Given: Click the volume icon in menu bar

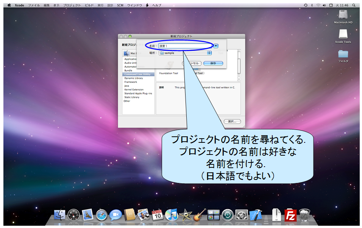Looking at the screenshot, I should 325,5.
